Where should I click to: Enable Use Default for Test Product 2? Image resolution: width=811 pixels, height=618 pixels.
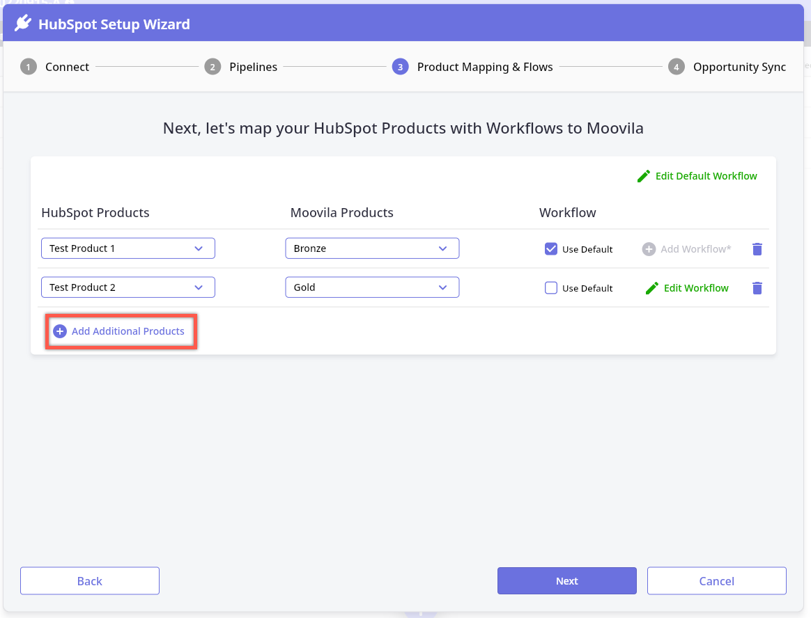tap(551, 288)
